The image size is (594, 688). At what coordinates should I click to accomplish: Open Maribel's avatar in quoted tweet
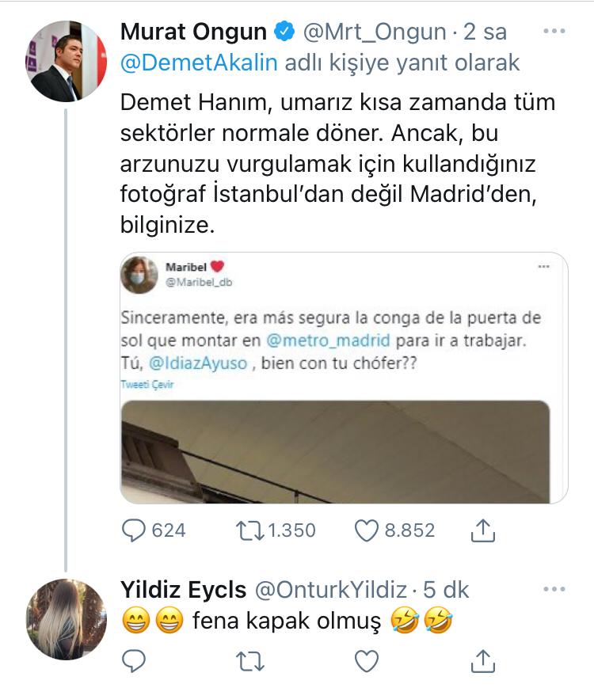click(139, 275)
